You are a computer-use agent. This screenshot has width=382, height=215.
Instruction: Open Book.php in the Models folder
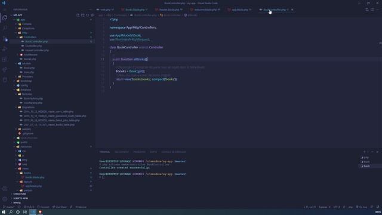click(x=29, y=67)
